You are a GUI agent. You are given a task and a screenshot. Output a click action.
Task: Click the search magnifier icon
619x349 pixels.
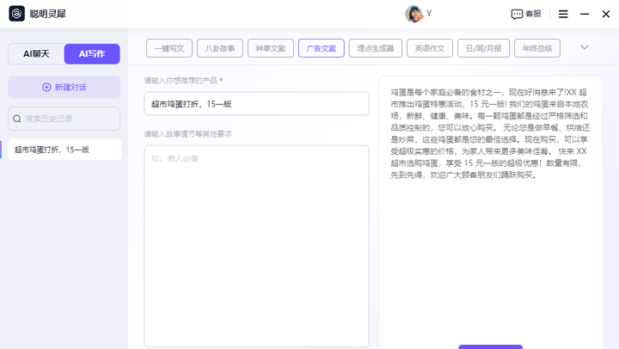(x=17, y=119)
